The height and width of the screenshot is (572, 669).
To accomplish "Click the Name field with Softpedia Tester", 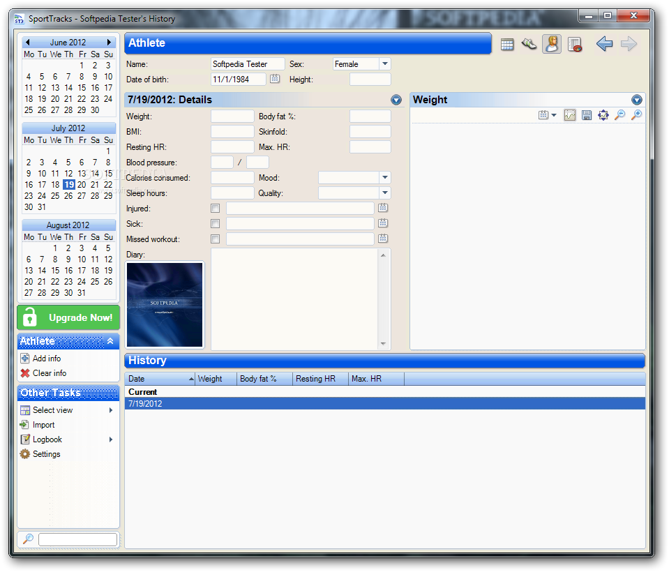I will (x=248, y=64).
